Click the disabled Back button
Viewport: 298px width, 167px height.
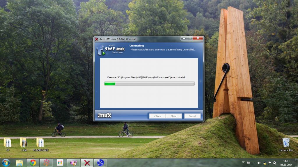[157, 116]
